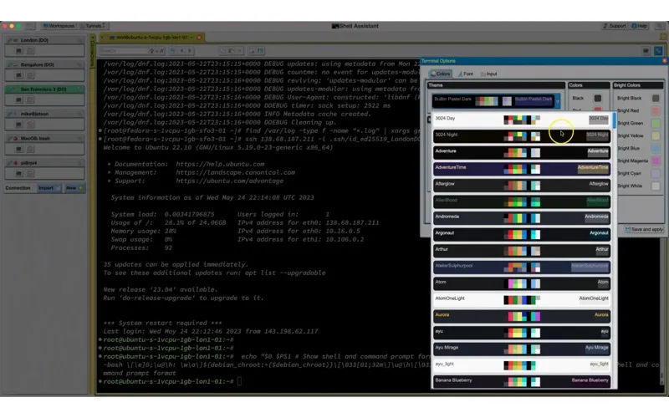Choose the 3024 Day theme

pos(521,120)
